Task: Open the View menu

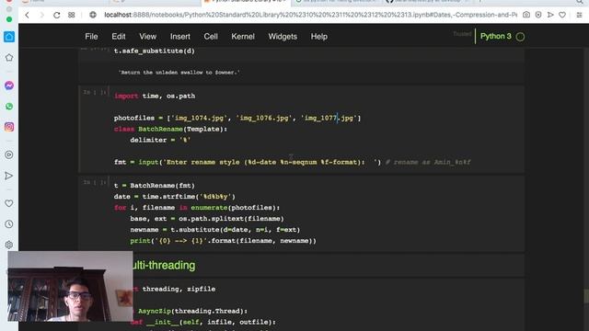Action: coord(147,37)
